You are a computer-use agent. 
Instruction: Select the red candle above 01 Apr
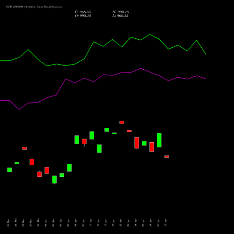click(x=47, y=170)
